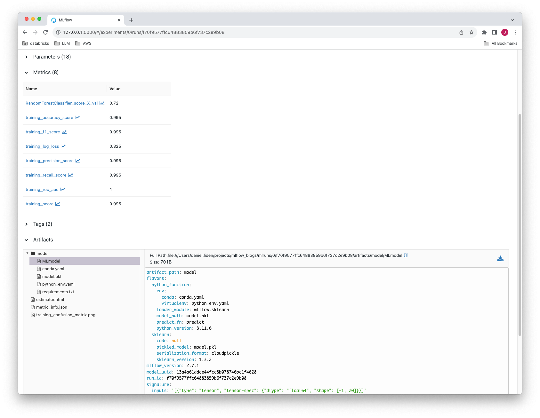This screenshot has height=418, width=540.
Task: Open the training_confusion_matrix.png artifact
Action: [x=65, y=315]
